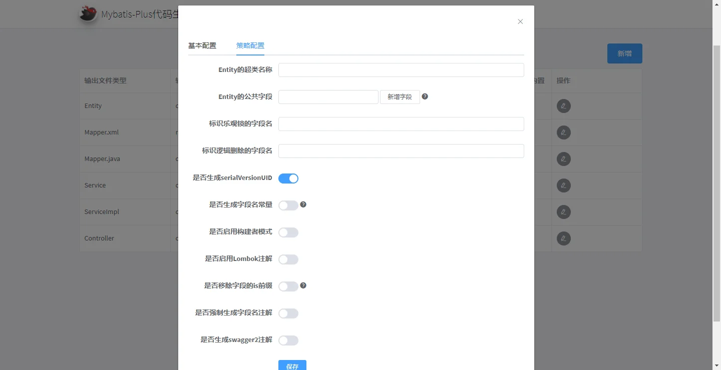Enable the 是否强制生成字段名注解 switch
Viewport: 721px width, 370px height.
pyautogui.click(x=288, y=313)
